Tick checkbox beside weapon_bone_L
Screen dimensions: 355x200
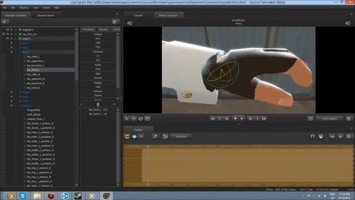click(3, 119)
